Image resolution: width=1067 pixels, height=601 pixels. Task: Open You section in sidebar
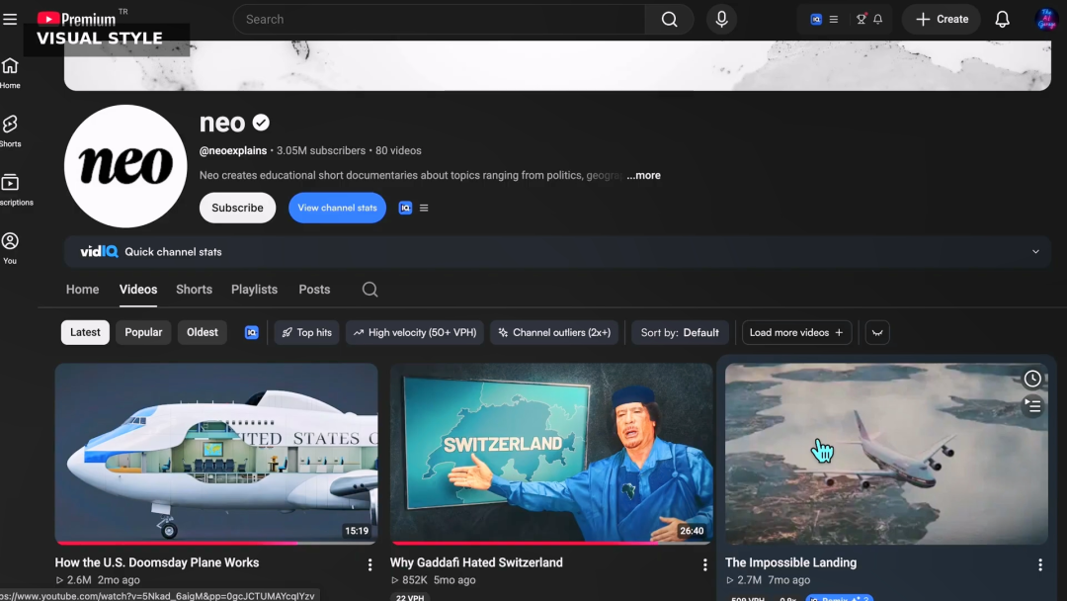tap(10, 248)
